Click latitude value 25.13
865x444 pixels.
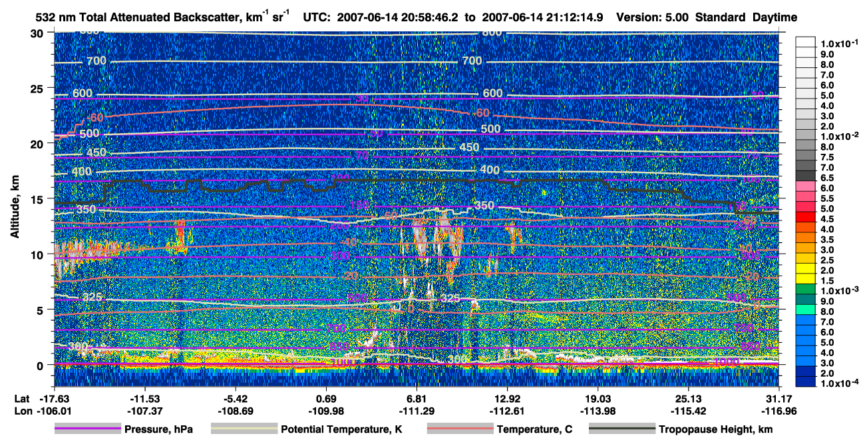[689, 398]
